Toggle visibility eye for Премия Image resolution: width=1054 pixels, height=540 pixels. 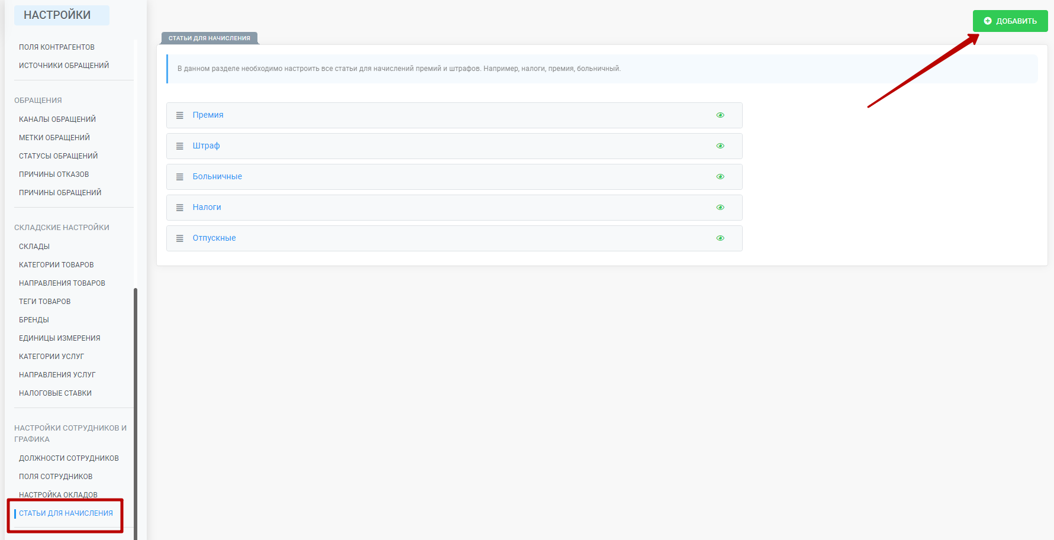pyautogui.click(x=720, y=115)
